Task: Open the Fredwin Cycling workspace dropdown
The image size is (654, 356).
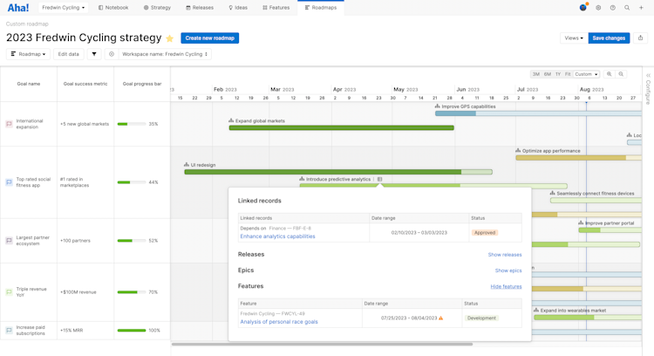Action: (63, 8)
